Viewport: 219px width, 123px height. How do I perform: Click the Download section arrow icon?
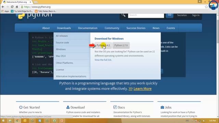point(68,107)
